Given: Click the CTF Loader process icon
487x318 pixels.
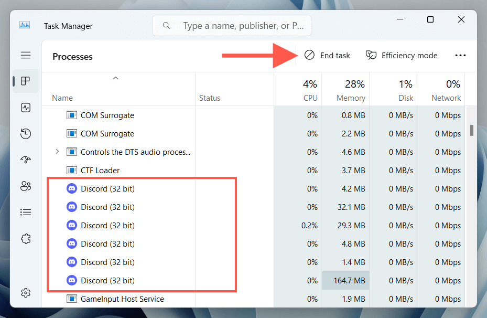Looking at the screenshot, I should (72, 171).
